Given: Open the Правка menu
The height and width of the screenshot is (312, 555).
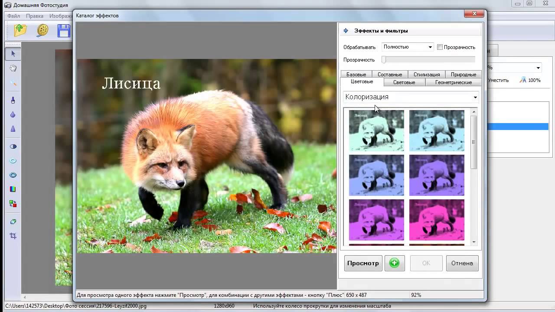Looking at the screenshot, I should click(35, 16).
